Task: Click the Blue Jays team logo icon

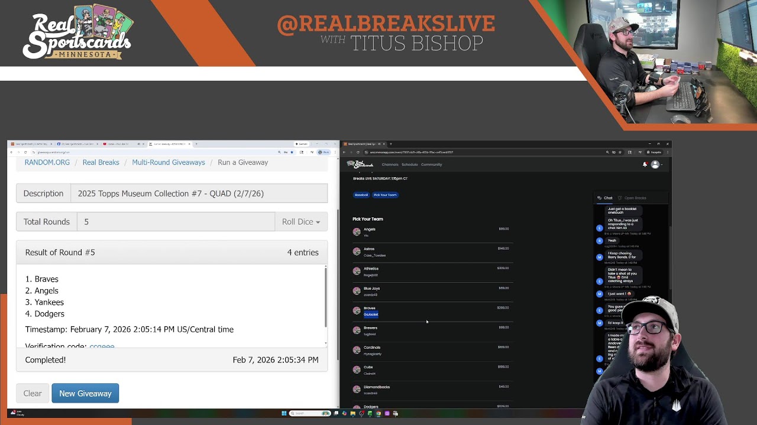Action: [x=357, y=291]
